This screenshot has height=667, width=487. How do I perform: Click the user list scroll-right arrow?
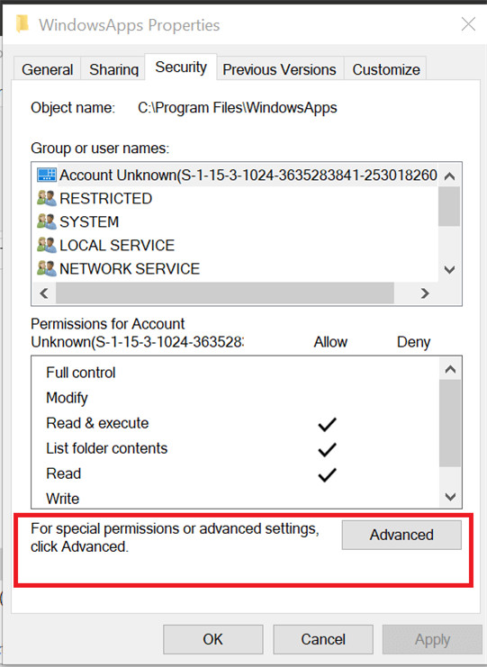(x=425, y=293)
